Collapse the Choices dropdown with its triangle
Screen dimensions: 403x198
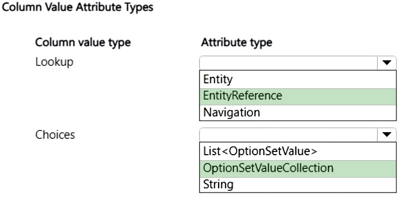coord(387,134)
